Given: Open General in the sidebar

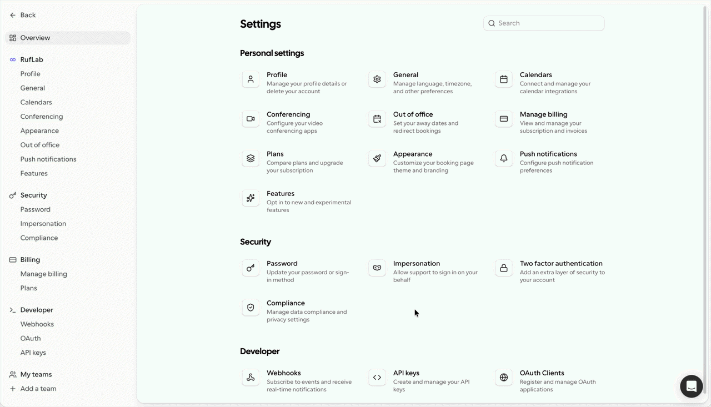Looking at the screenshot, I should coord(33,88).
